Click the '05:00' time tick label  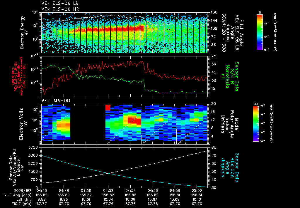197,191
